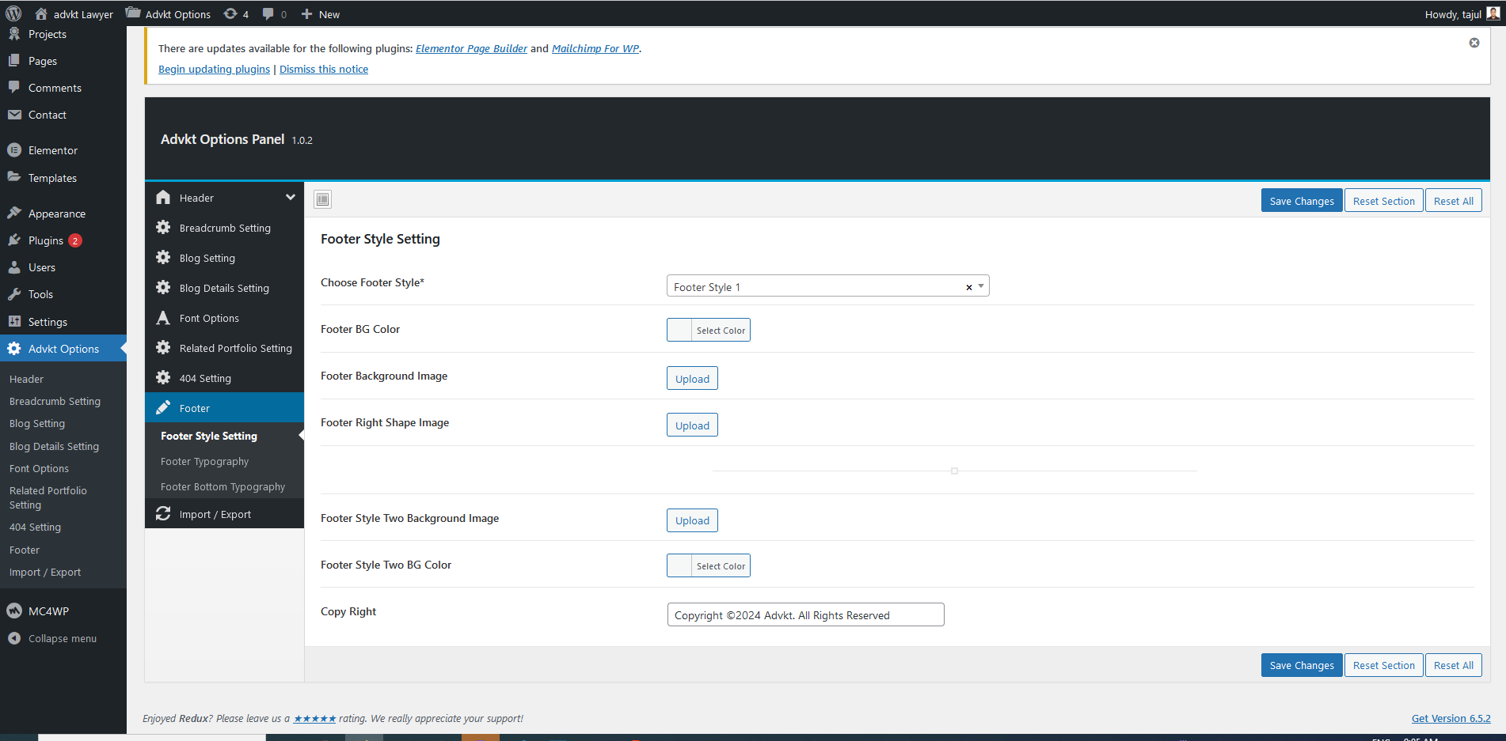Click the updates icon in admin bar

point(236,14)
